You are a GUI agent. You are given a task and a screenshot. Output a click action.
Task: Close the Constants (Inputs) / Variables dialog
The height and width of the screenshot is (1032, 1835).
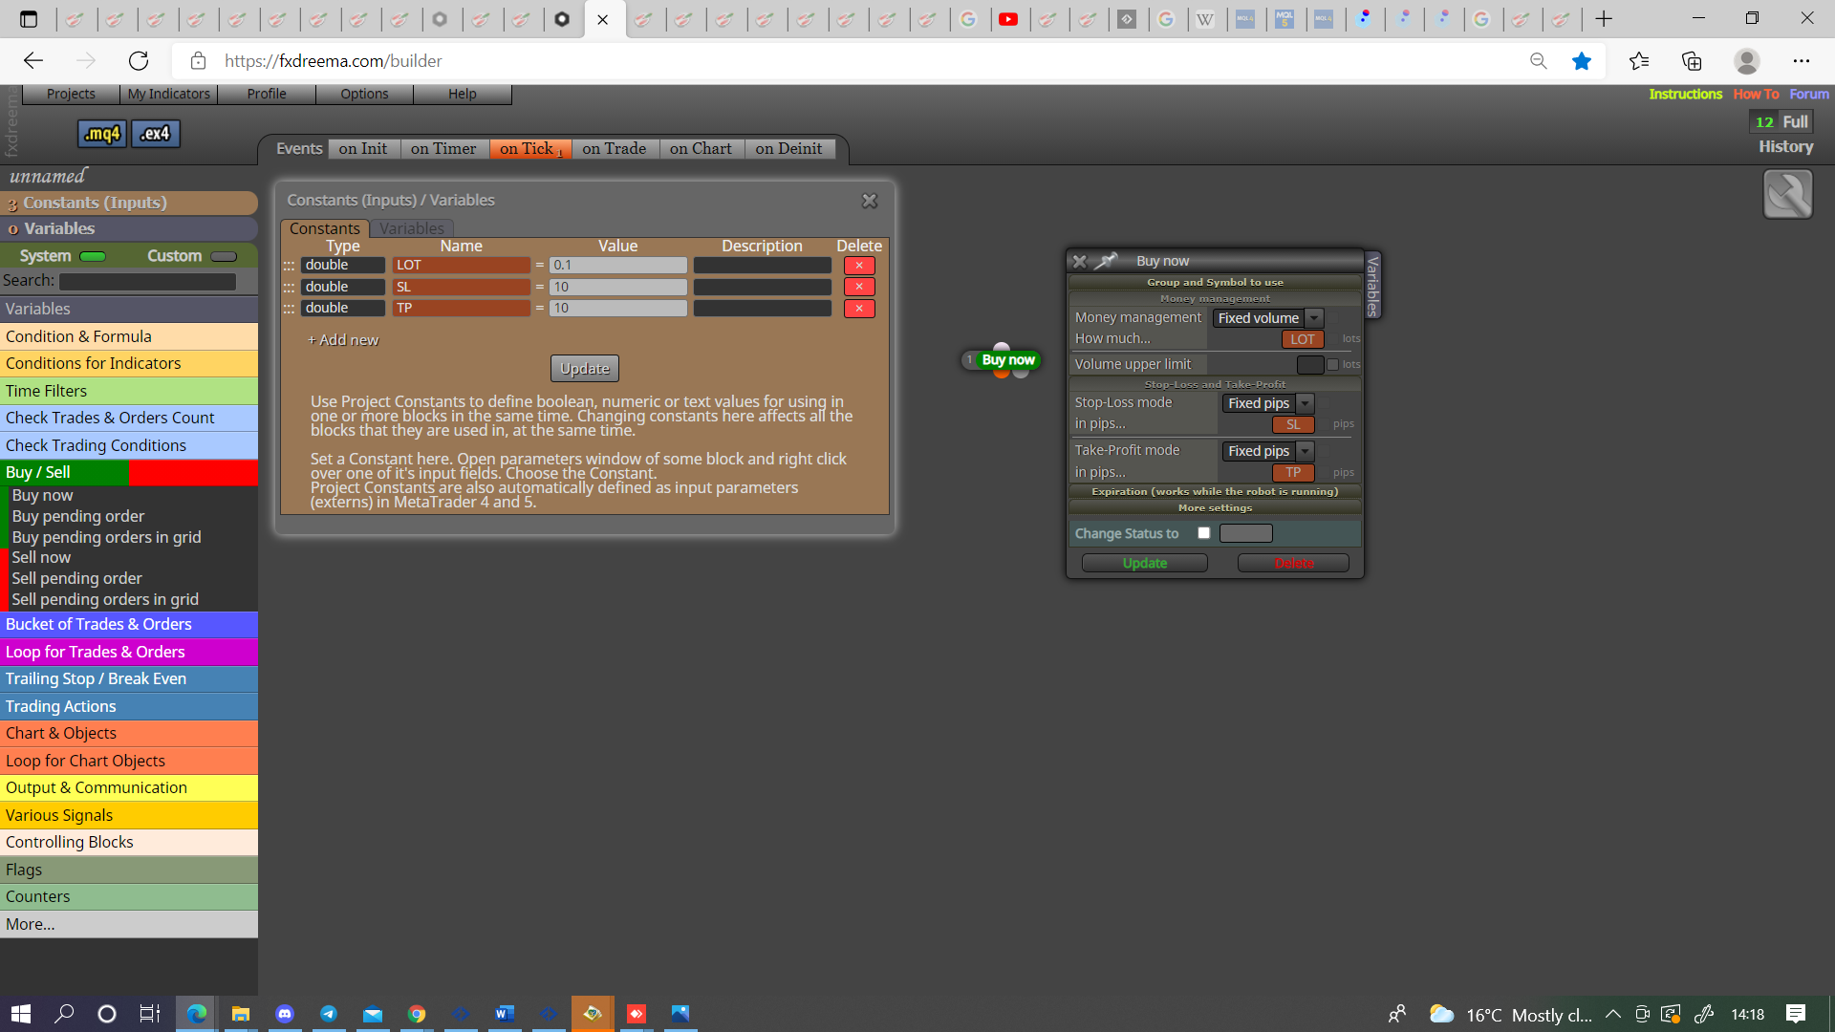[x=869, y=201]
